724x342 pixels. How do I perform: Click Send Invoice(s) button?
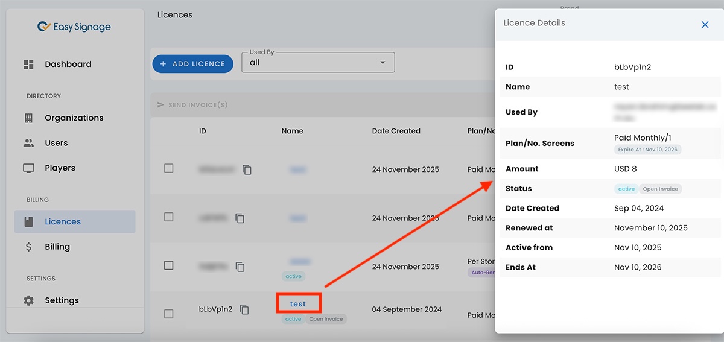coord(192,105)
